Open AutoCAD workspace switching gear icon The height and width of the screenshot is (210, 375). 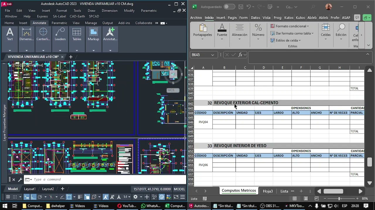[x=135, y=197]
